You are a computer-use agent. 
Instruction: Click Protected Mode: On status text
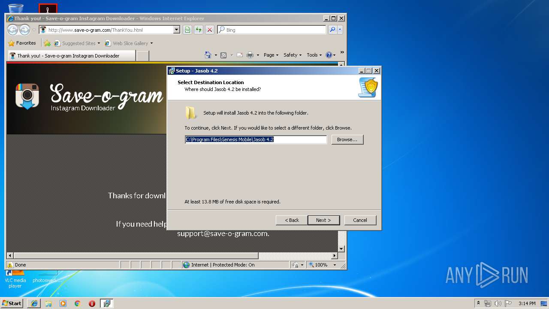pos(233,265)
